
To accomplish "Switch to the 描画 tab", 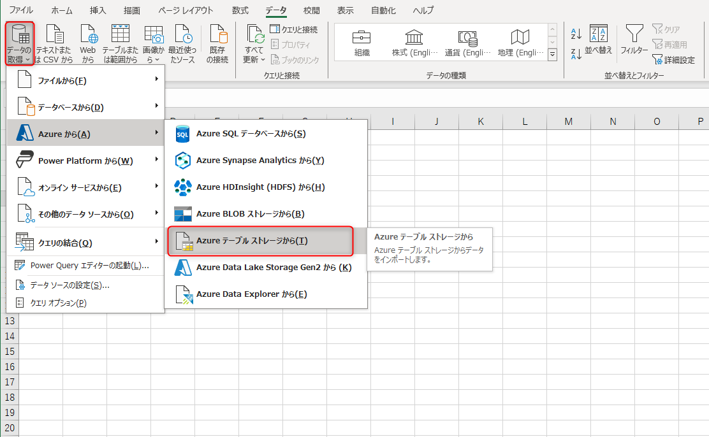I will pos(131,10).
